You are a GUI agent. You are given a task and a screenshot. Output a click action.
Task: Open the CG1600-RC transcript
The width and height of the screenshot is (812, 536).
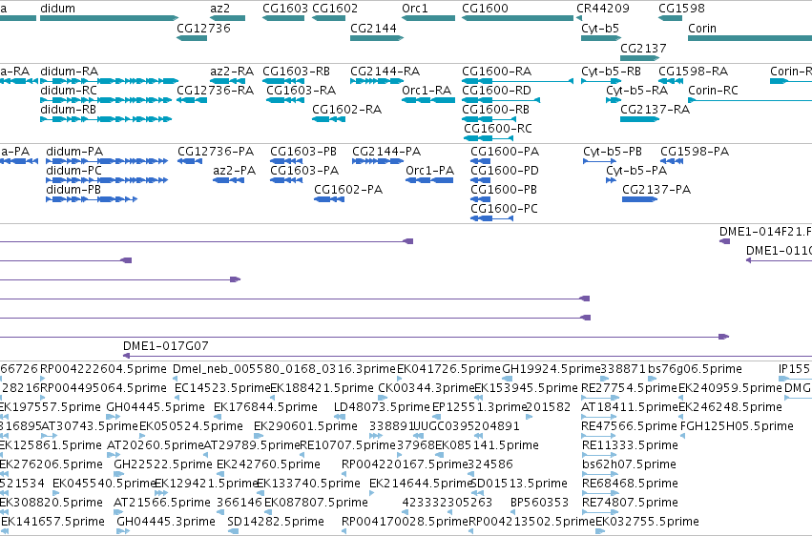pyautogui.click(x=489, y=138)
